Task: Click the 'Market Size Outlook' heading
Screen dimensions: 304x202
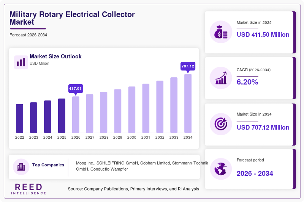Action: click(55, 56)
